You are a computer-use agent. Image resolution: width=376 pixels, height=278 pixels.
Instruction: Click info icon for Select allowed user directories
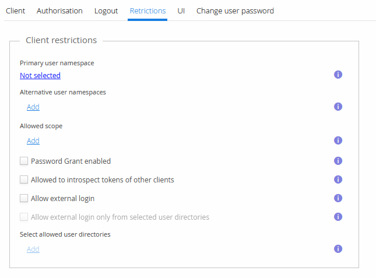click(338, 249)
